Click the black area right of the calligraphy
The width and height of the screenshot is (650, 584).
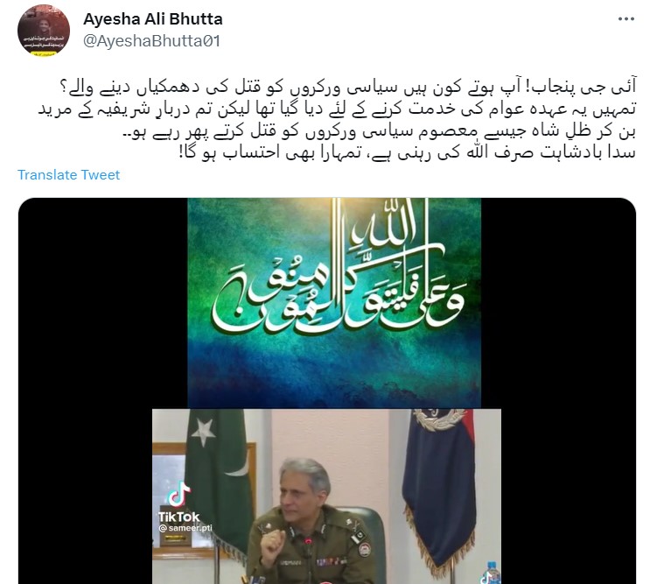pyautogui.click(x=558, y=303)
